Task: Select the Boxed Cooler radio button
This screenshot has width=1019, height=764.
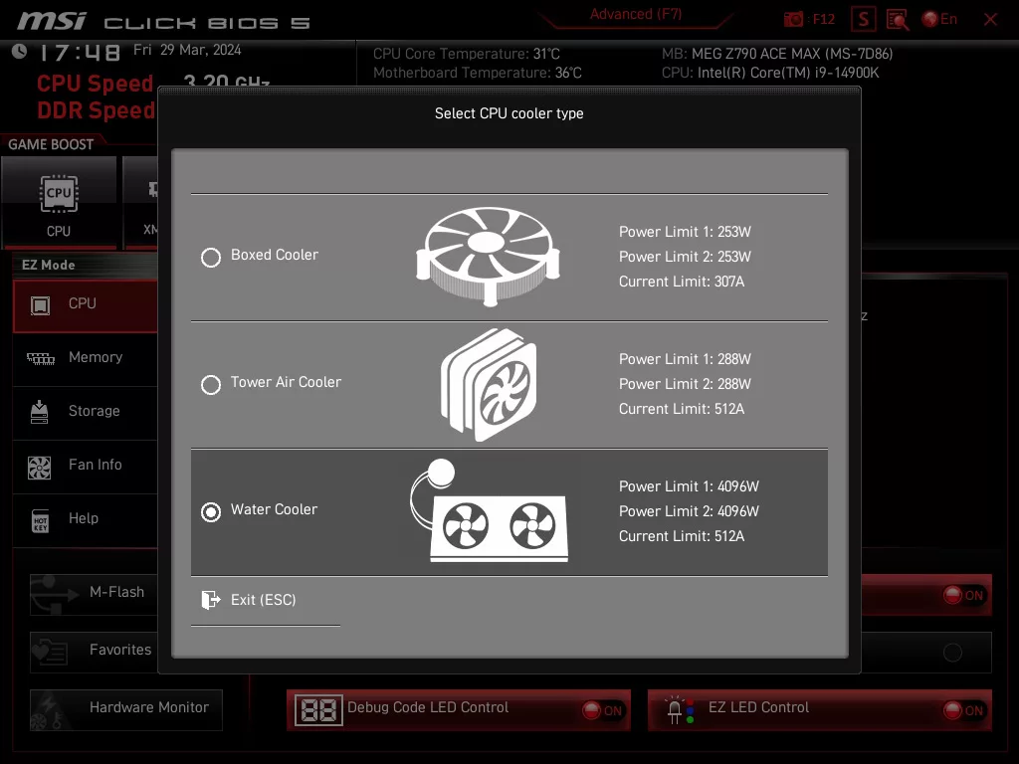Action: point(211,258)
